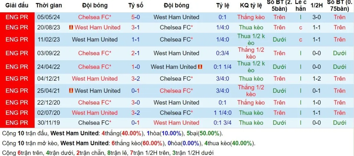The width and height of the screenshot is (354, 156).
Task: Click the "Tỷ số" column header
Action: (136, 5)
